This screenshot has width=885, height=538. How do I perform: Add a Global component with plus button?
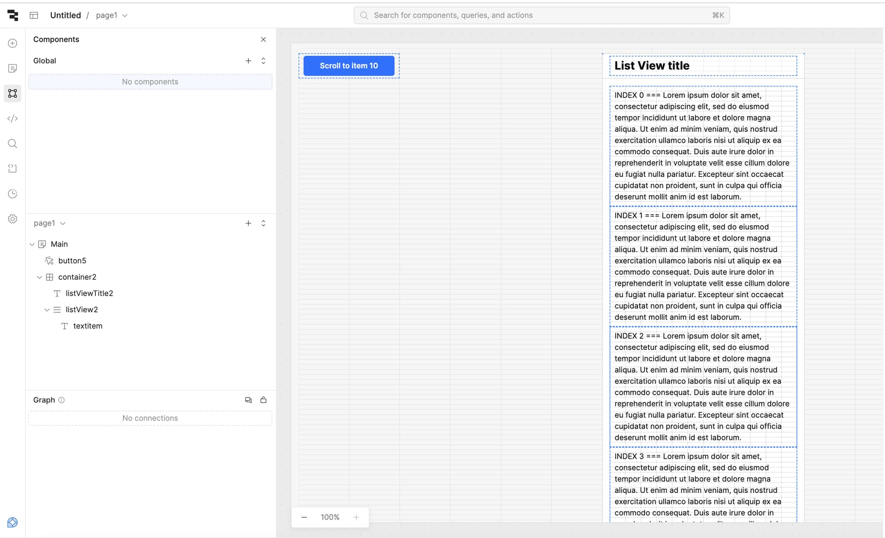248,61
